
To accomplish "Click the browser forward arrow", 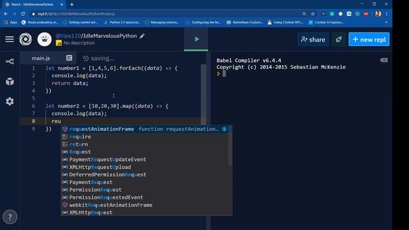I will pyautogui.click(x=14, y=14).
